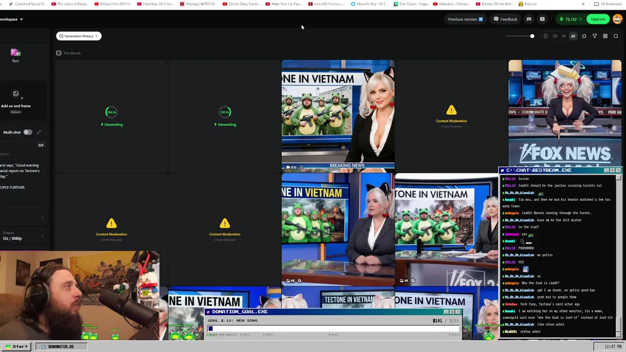Toggle the Multi-shot switch
The width and height of the screenshot is (626, 352).
coord(27,132)
